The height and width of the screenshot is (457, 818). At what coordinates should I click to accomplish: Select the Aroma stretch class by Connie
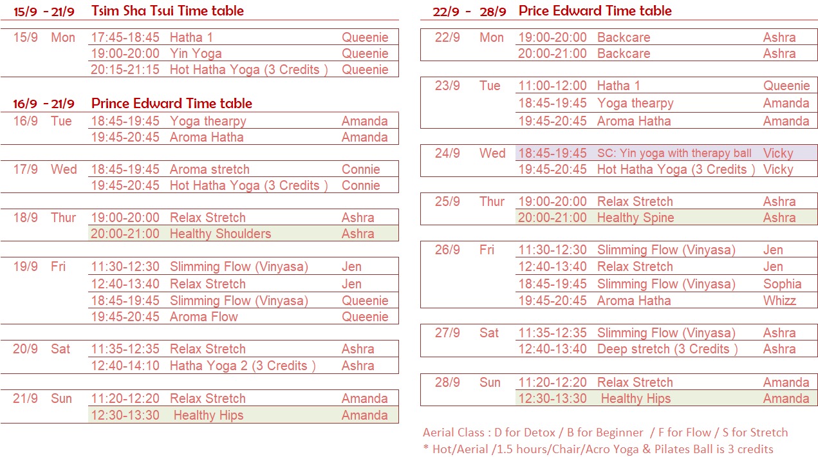(x=243, y=169)
